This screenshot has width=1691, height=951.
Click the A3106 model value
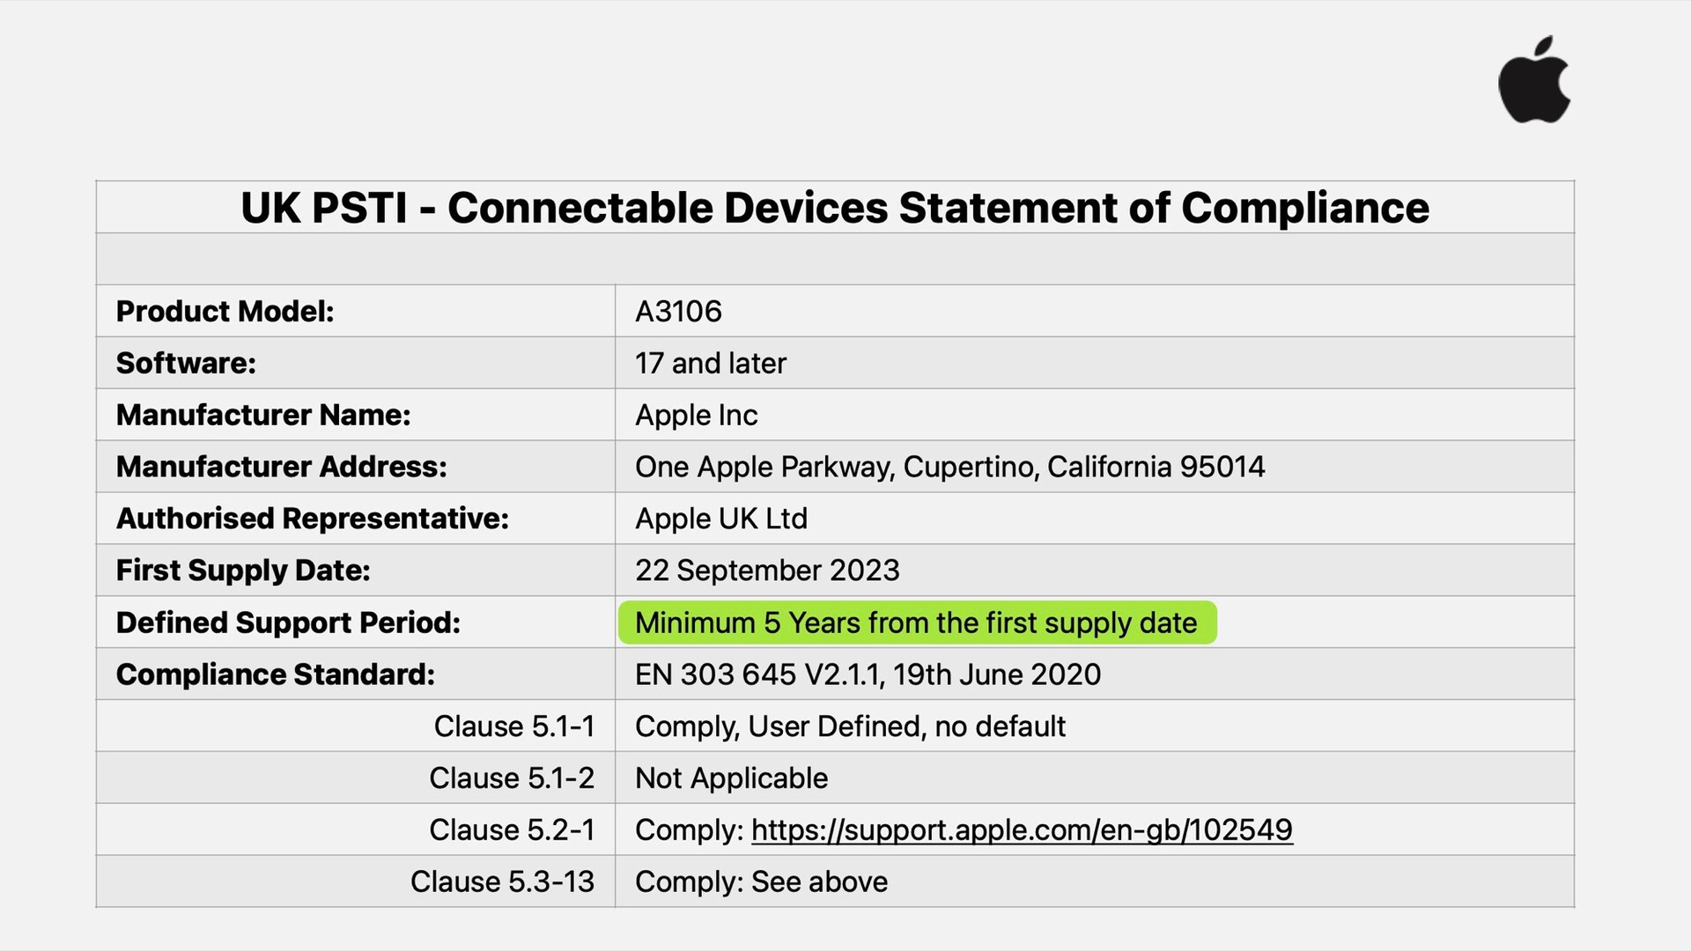coord(678,311)
